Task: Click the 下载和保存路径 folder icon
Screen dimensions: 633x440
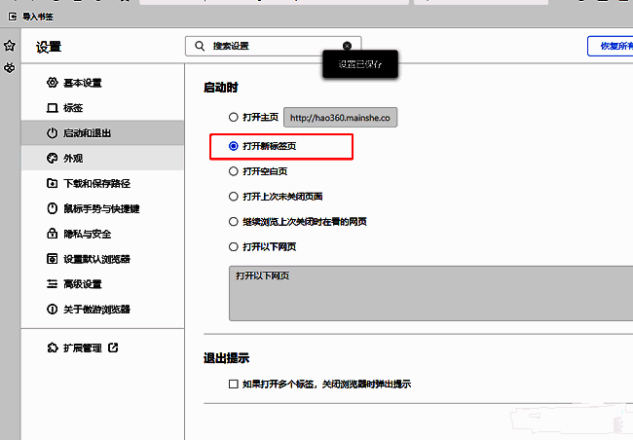Action: pos(53,183)
